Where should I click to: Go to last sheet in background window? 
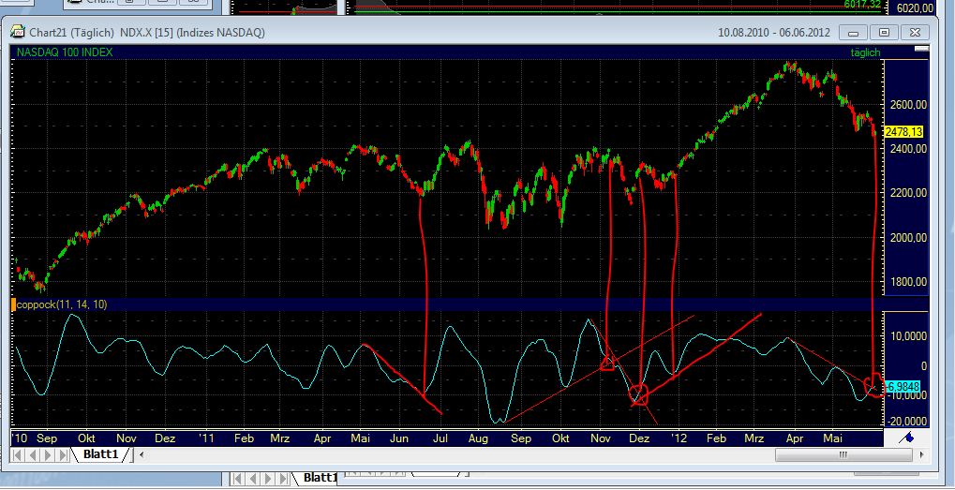pyautogui.click(x=283, y=479)
